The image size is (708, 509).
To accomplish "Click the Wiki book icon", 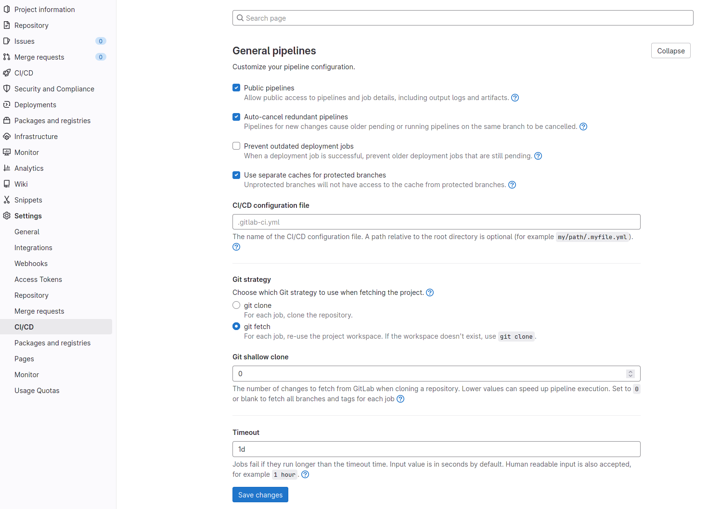I will pyautogui.click(x=7, y=184).
